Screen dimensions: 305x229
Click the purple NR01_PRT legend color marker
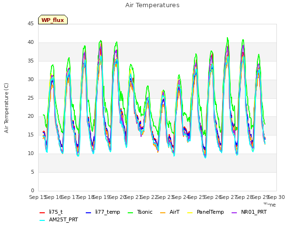coord(234,213)
